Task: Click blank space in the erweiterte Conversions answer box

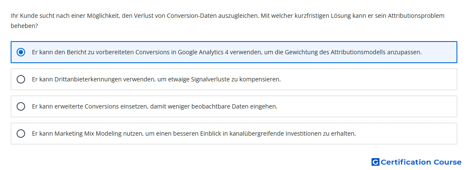Action: [x=367, y=106]
